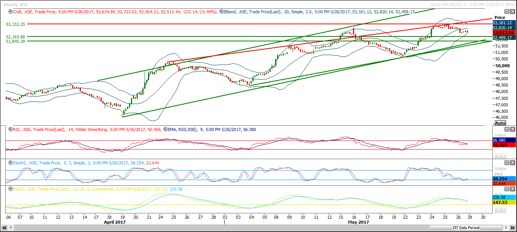
Task: Maximize the StochS indicator pane
Action: [506, 163]
